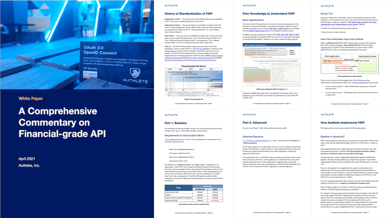Click "Requirements for Authorization Server" subheading
Viewport: 388px width, 218px height.
pos(184,136)
